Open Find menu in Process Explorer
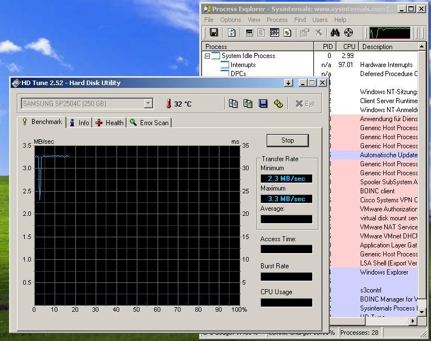 coord(300,20)
